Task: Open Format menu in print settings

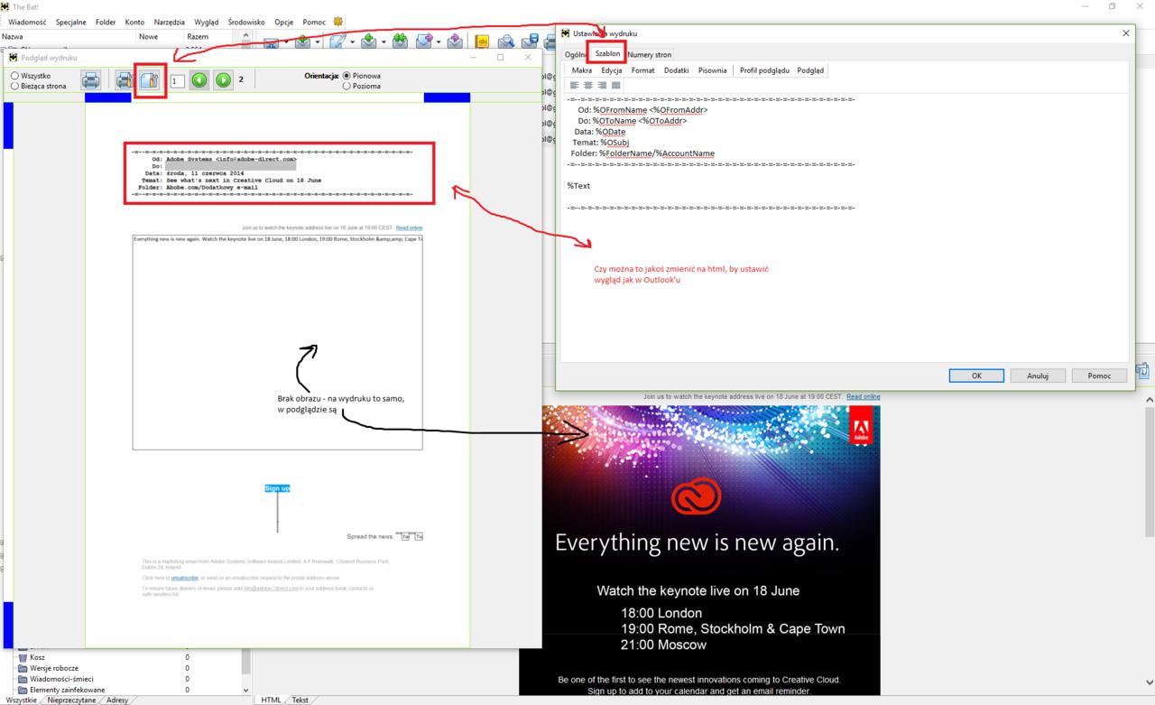Action: (642, 70)
